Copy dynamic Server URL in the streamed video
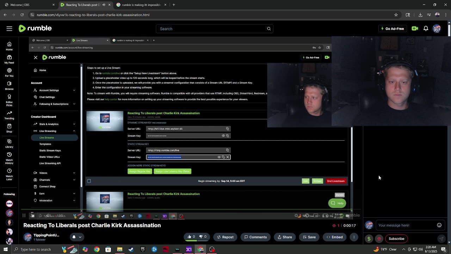Image resolution: width=451 pixels, height=254 pixels. [228, 129]
